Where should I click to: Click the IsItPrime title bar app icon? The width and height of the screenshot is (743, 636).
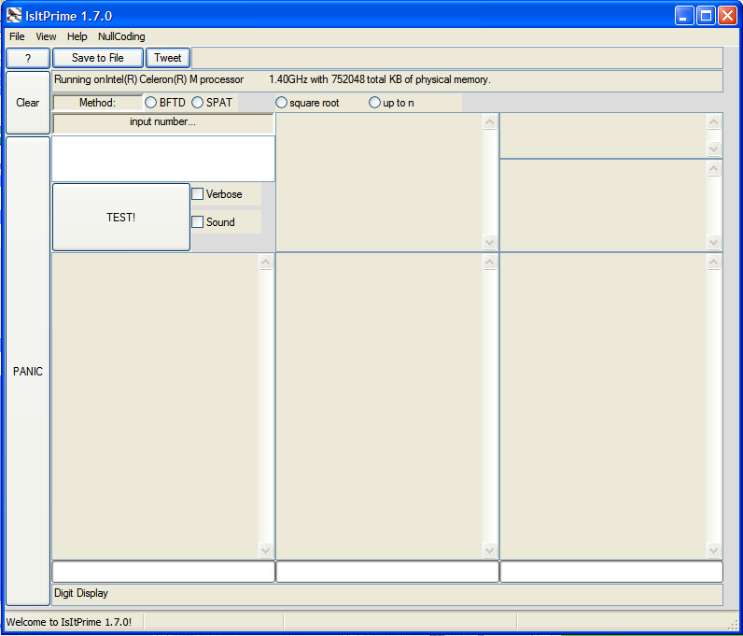pyautogui.click(x=14, y=15)
